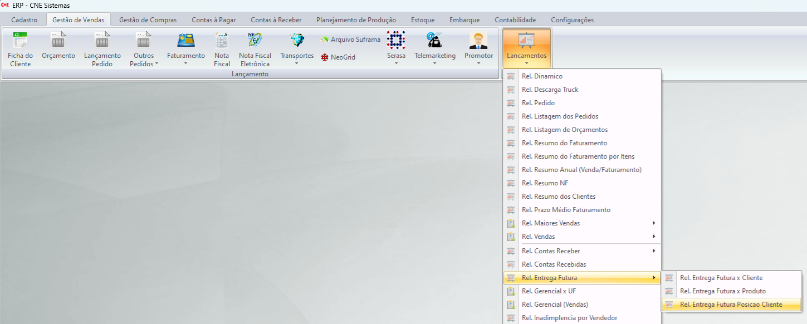Open the NeoGrid integration
Viewport: 807px width, 324px height.
click(339, 57)
